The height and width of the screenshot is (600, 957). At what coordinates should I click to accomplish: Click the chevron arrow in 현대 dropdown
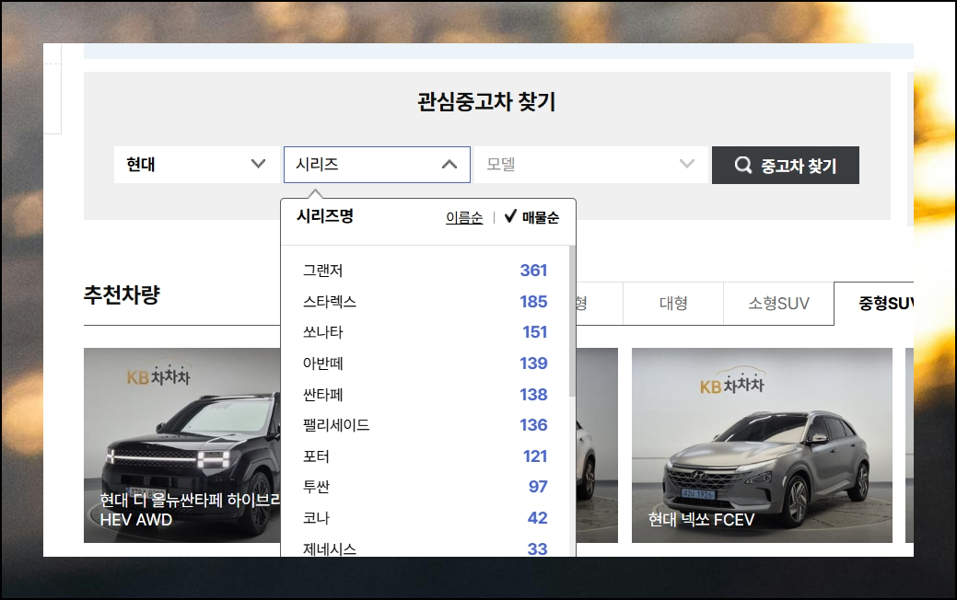pos(258,164)
